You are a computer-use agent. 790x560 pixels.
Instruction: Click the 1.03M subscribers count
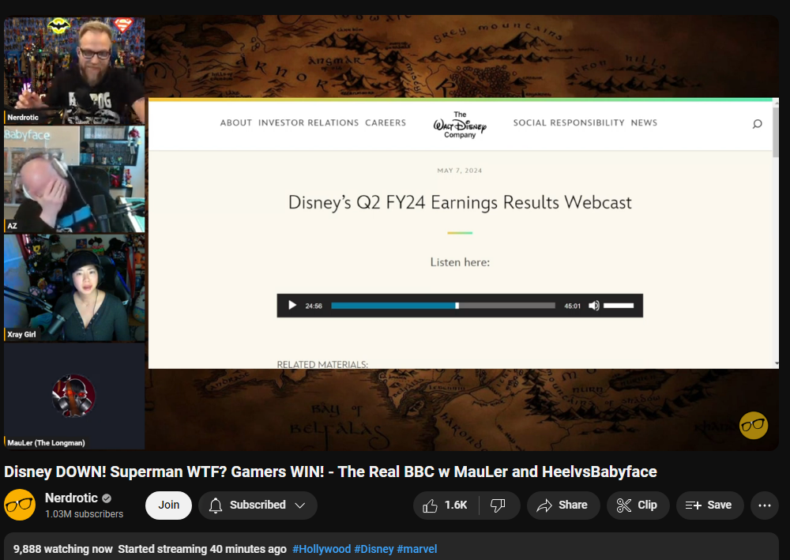[85, 514]
